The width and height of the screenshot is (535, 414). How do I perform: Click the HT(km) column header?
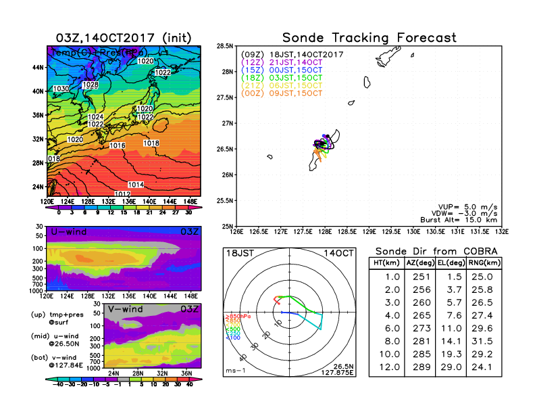[386, 262]
